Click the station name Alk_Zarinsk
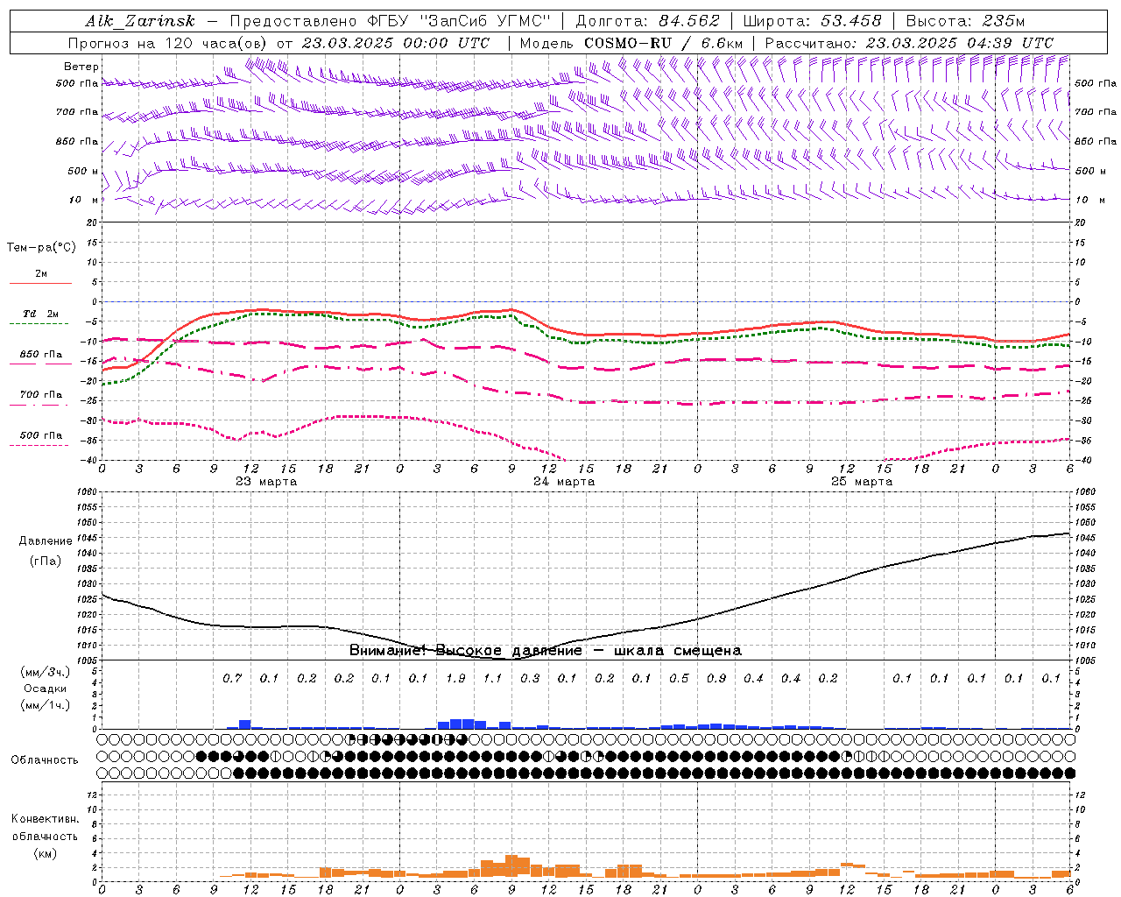This screenshot has width=1121, height=897. tap(140, 21)
